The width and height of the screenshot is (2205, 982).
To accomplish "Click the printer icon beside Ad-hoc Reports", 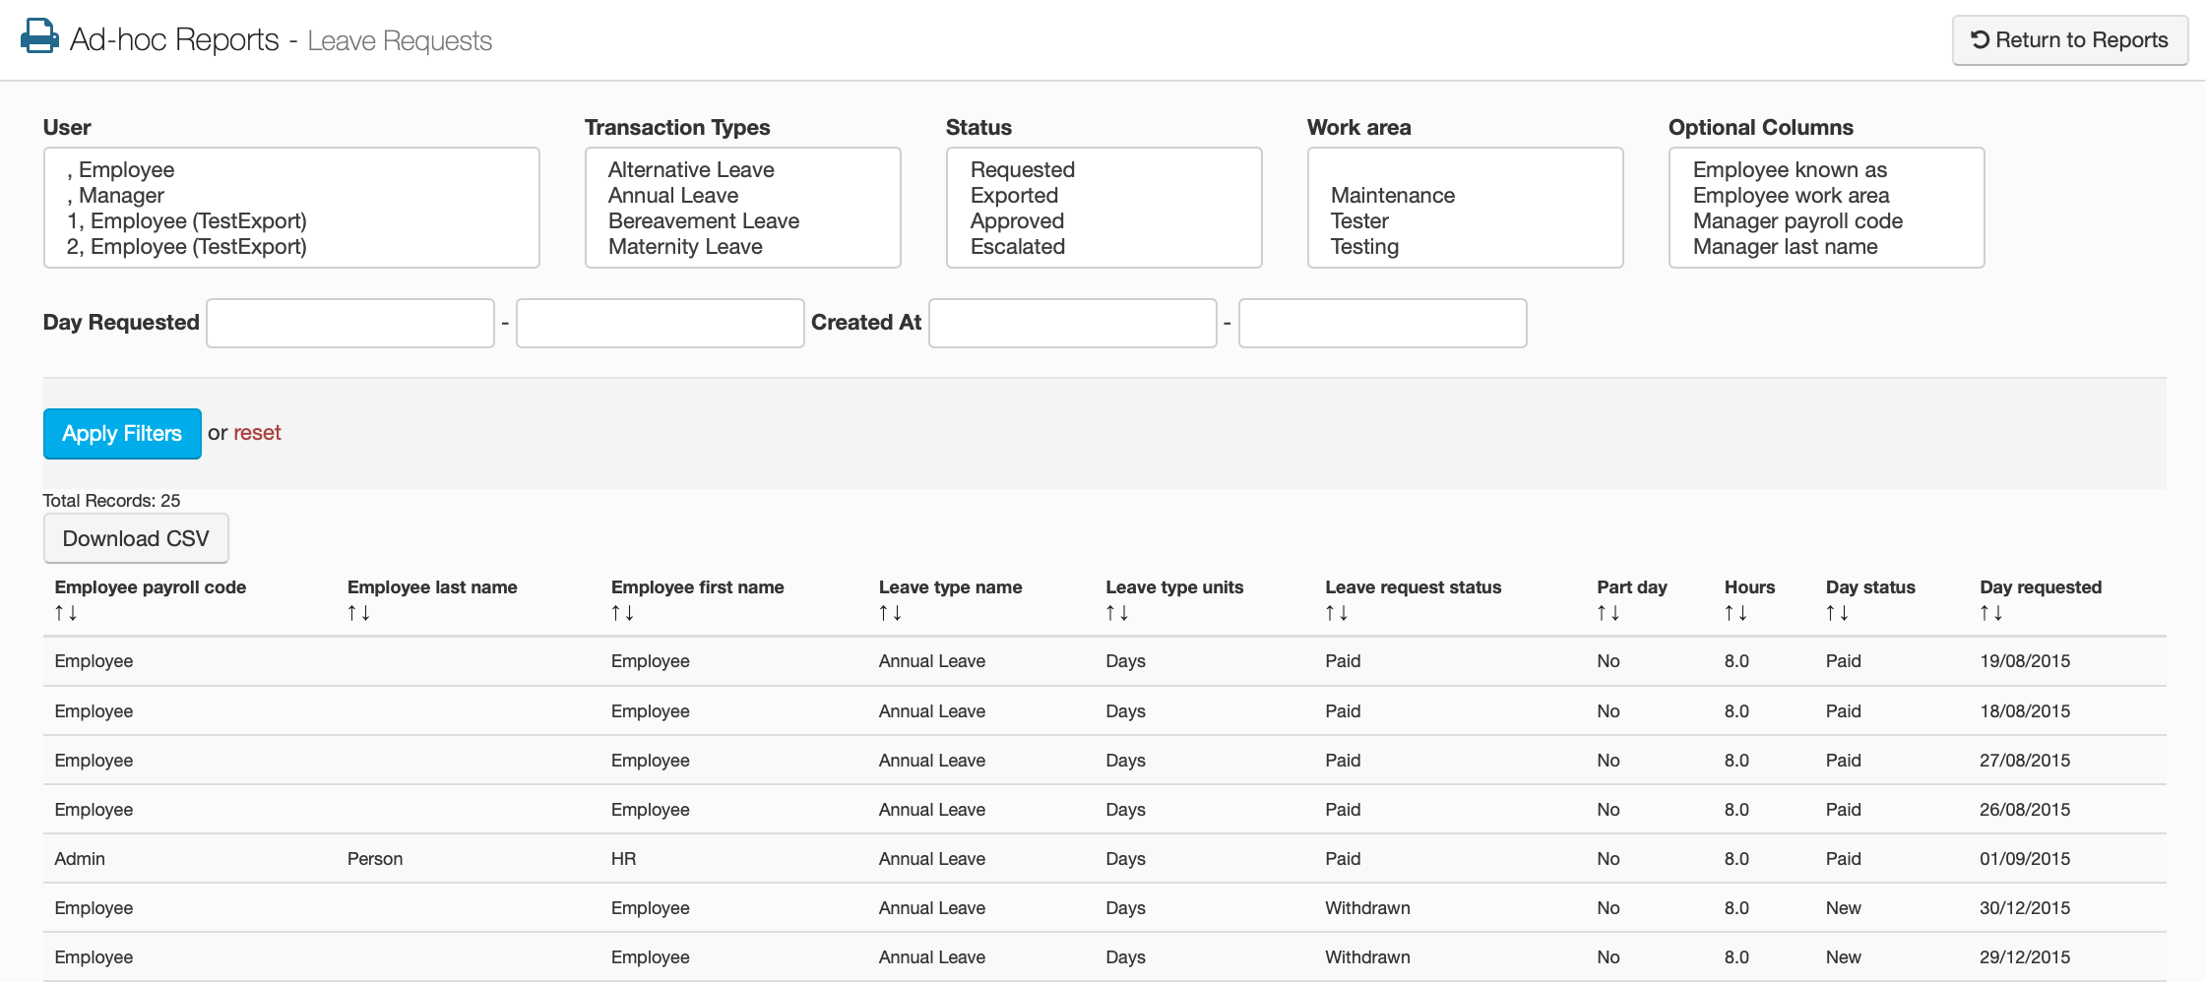I will coord(39,36).
